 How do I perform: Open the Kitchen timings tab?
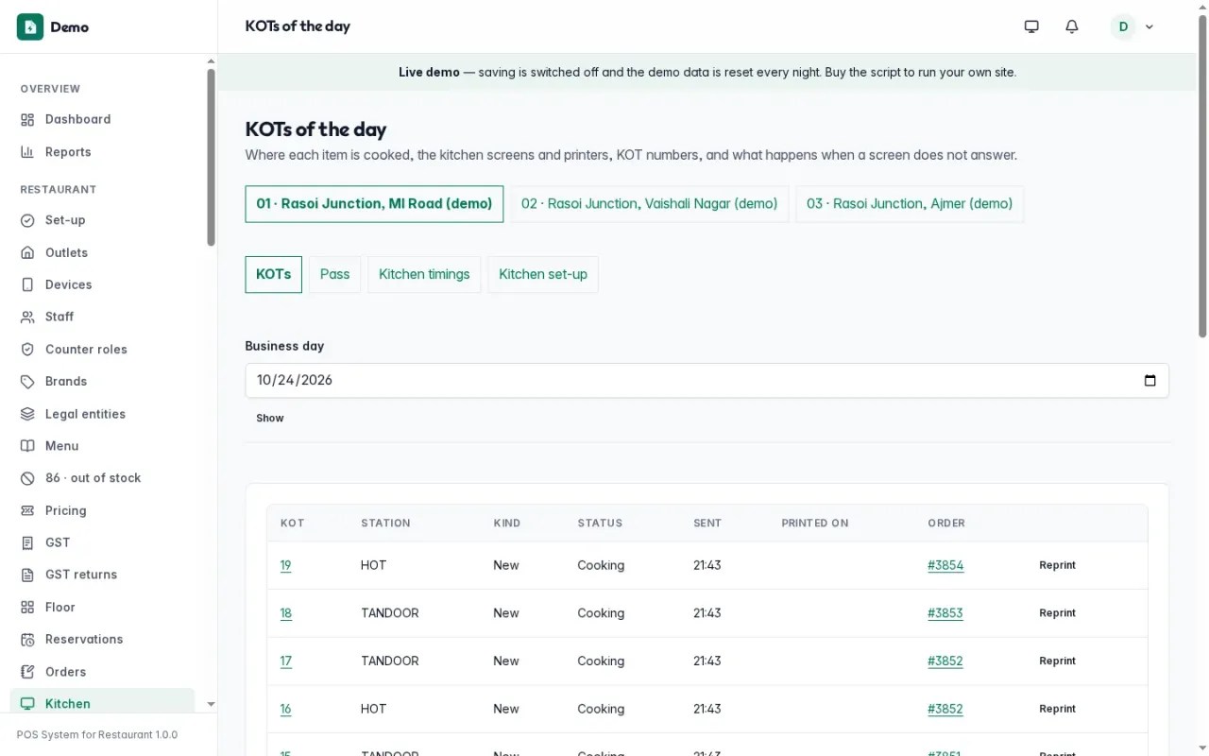(x=424, y=275)
